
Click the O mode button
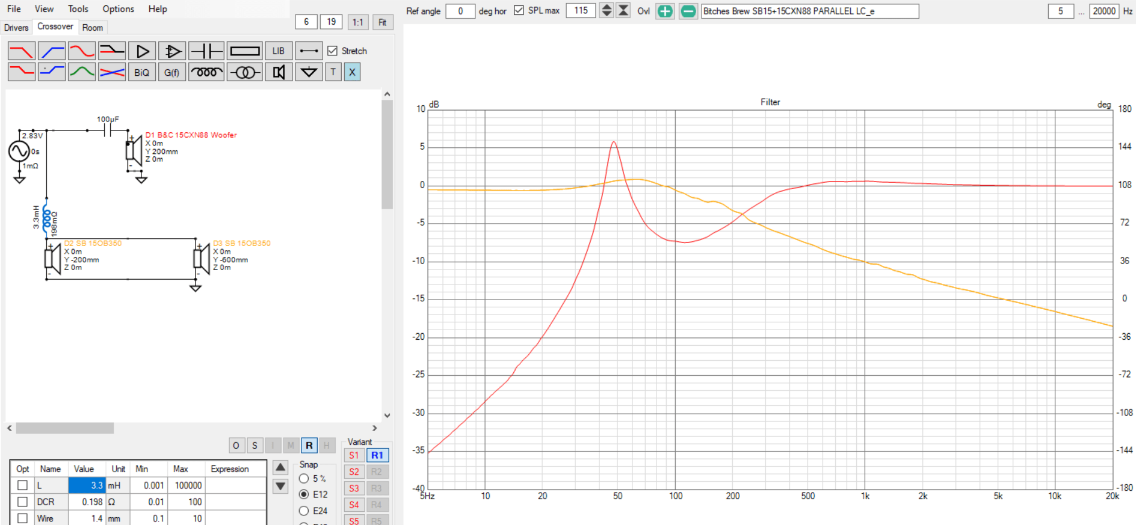pyautogui.click(x=236, y=446)
